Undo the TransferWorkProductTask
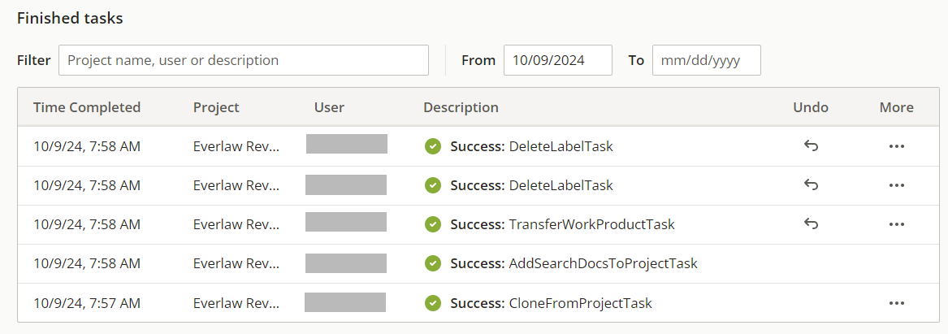948x334 pixels. click(x=811, y=224)
